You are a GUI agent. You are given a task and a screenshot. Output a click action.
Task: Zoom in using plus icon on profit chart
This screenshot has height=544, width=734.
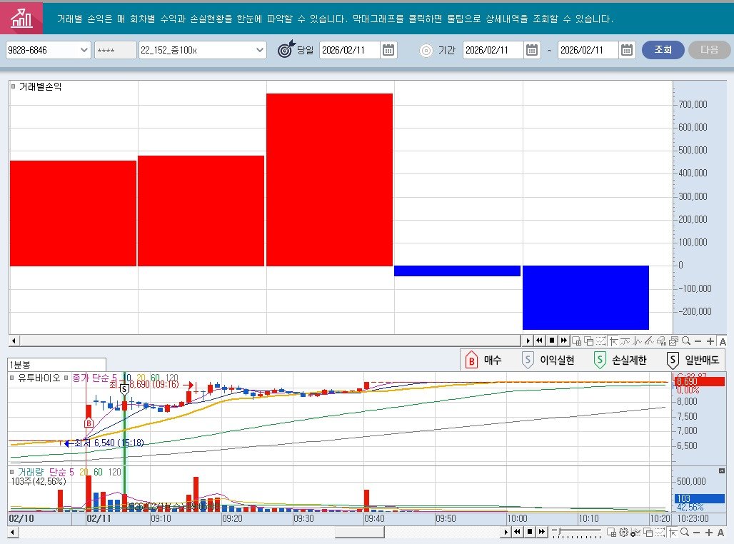click(710, 341)
